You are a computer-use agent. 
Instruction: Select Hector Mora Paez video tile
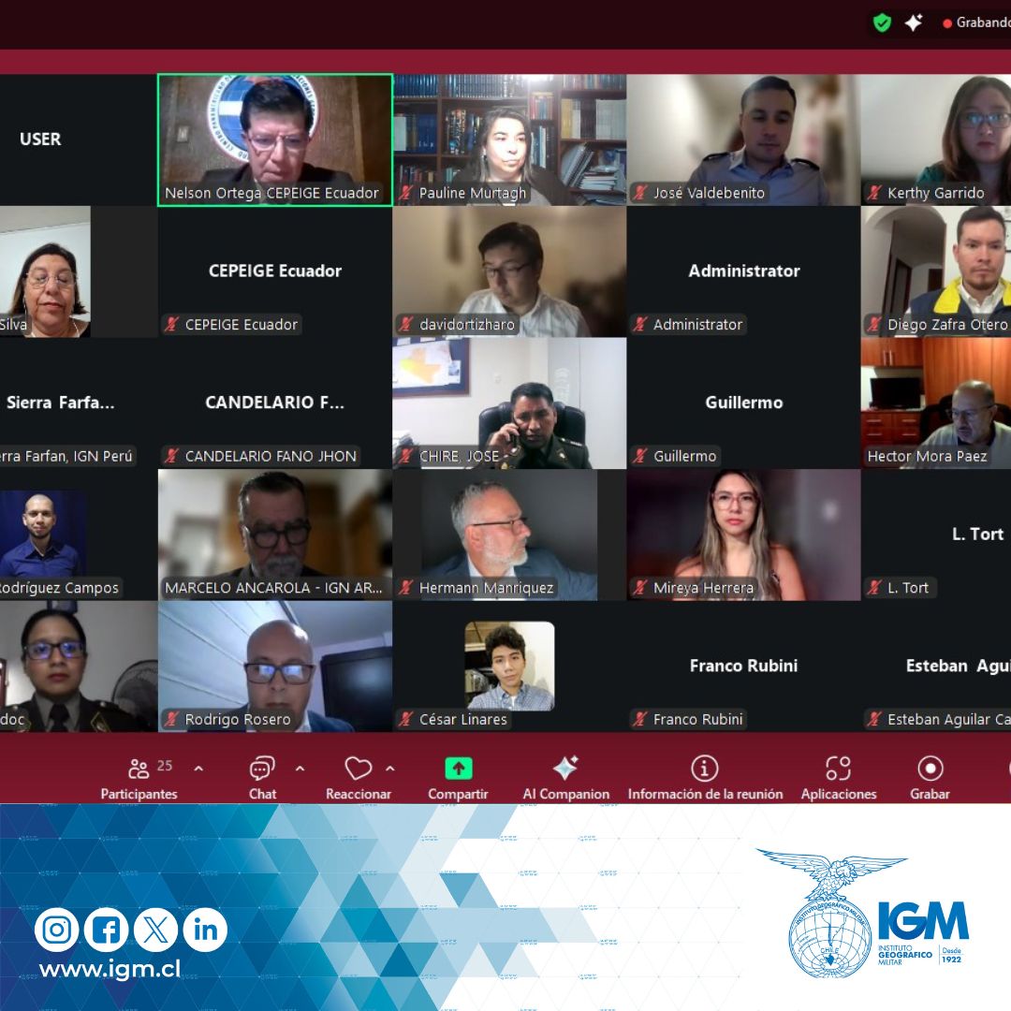coord(935,403)
